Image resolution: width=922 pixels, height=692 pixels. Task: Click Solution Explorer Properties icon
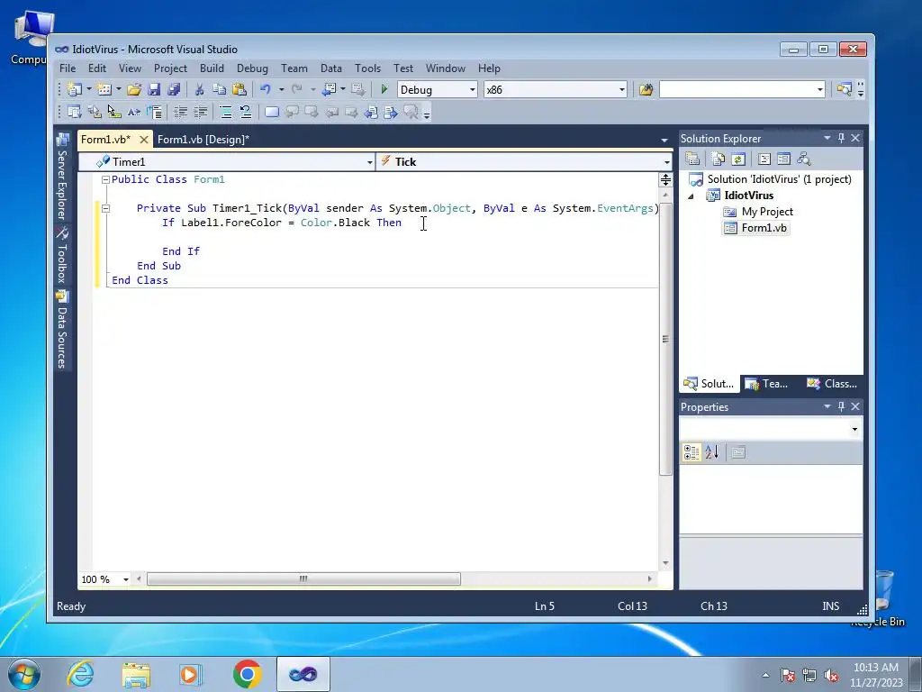[692, 159]
